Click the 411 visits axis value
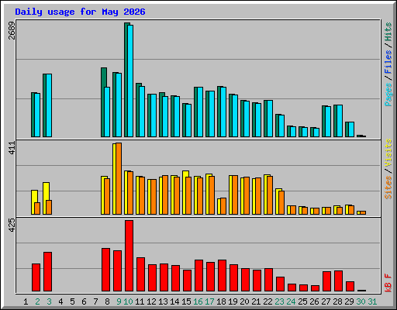 point(12,148)
